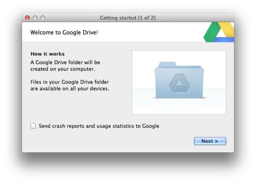Click the zoom window button

(x=43, y=18)
